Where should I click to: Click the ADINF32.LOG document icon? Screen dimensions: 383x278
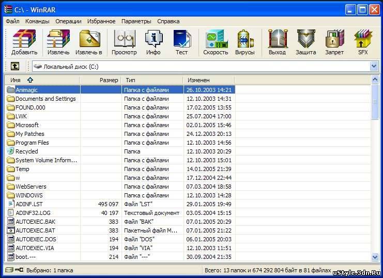10,212
